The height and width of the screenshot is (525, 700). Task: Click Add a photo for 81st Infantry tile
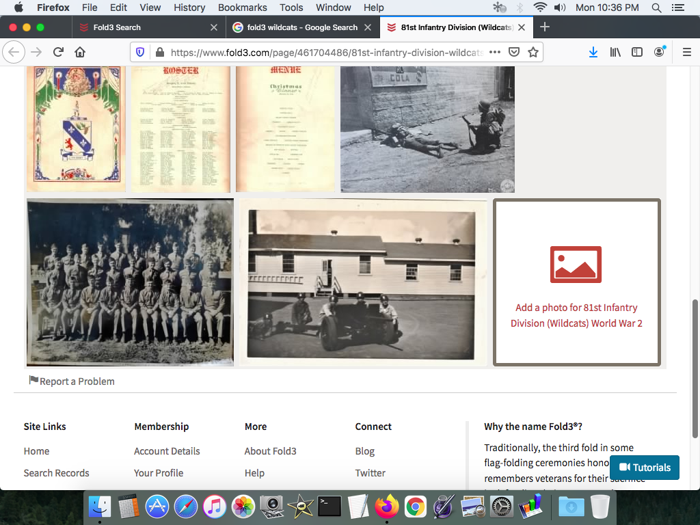[x=576, y=282]
